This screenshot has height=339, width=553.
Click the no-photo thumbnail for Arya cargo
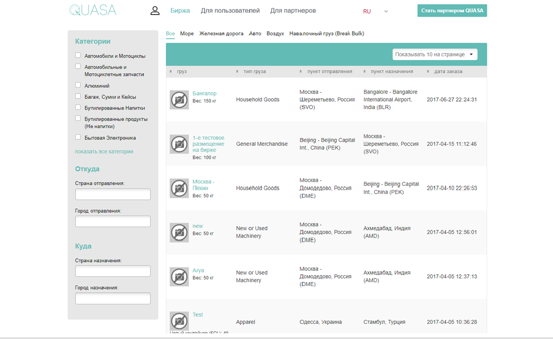[x=179, y=277]
